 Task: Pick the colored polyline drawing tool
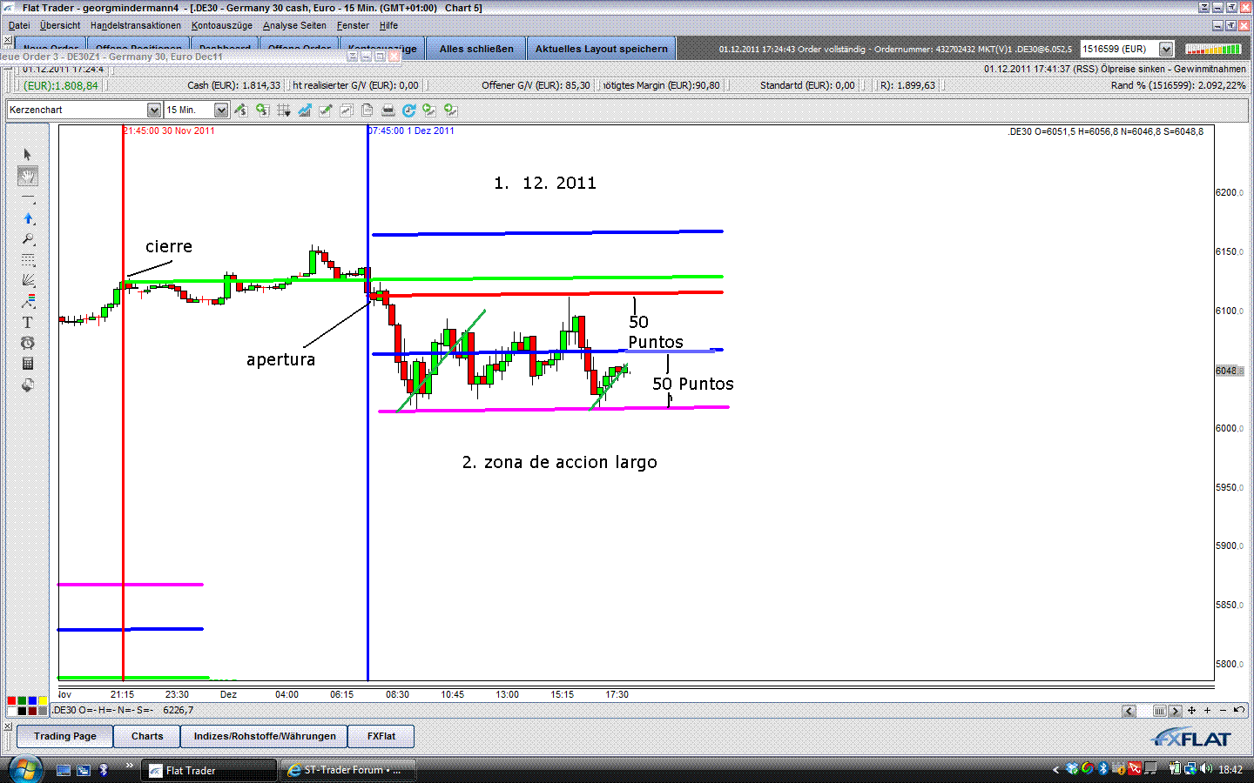point(27,302)
